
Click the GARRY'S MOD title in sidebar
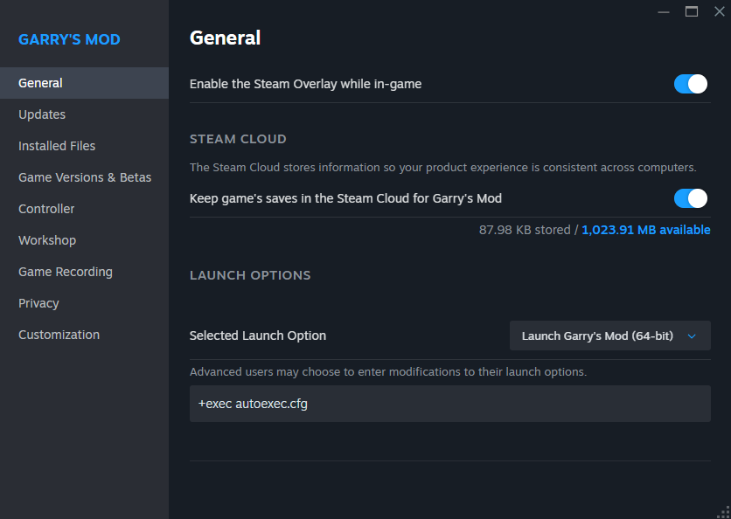pyautogui.click(x=69, y=40)
